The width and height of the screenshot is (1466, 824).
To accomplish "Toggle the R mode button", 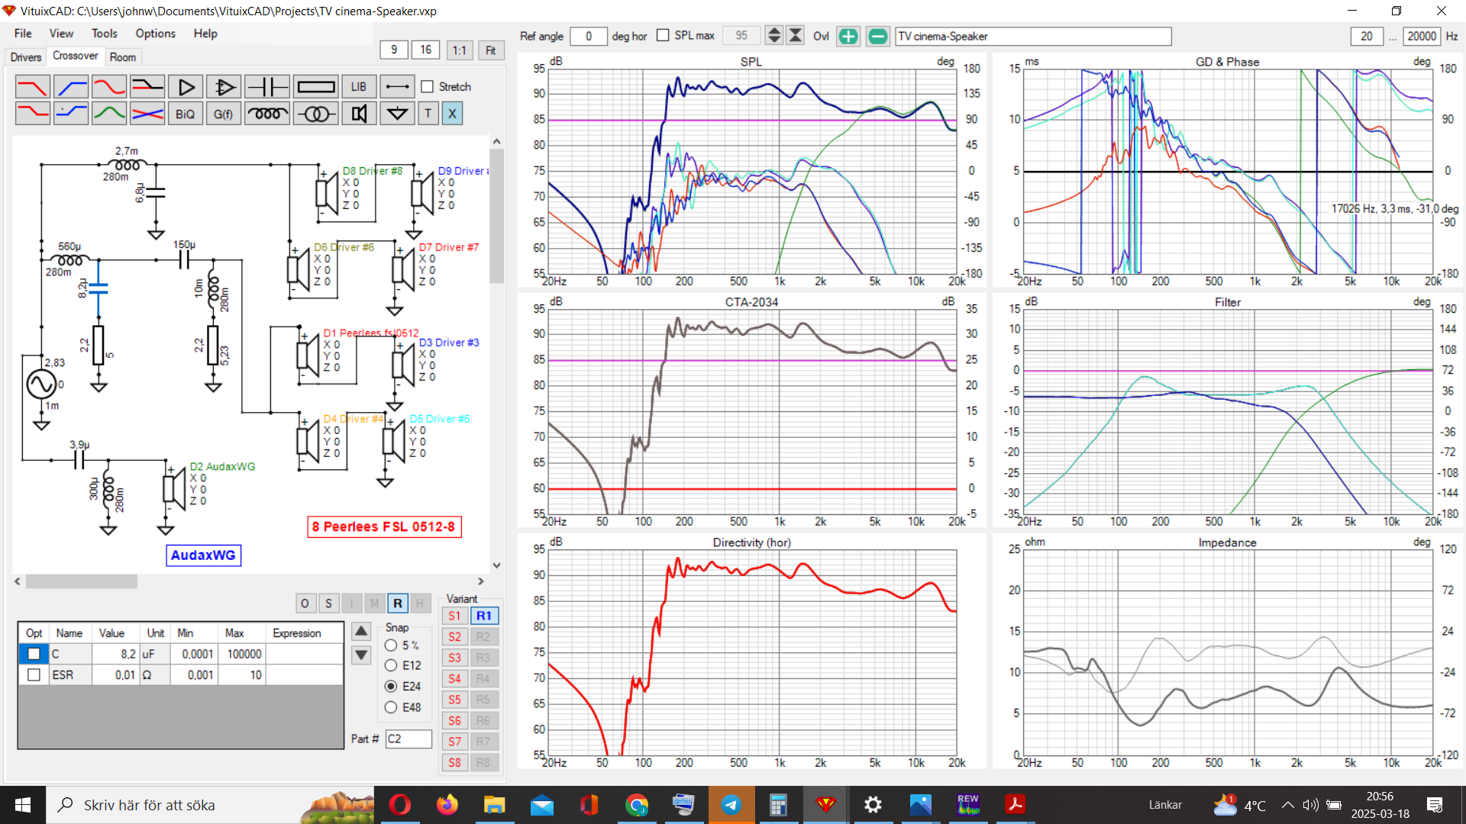I will pos(398,604).
